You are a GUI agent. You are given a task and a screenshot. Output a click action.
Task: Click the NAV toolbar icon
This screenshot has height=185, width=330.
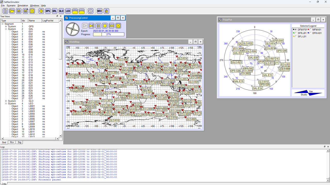(100, 11)
